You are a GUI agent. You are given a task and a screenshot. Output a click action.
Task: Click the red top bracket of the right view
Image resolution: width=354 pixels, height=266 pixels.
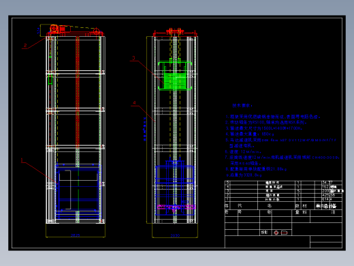[175, 32]
